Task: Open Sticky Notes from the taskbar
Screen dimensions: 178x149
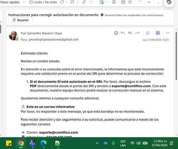Action: [x=9, y=143]
